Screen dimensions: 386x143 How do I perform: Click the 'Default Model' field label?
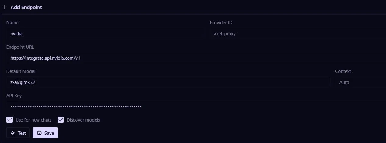21,71
